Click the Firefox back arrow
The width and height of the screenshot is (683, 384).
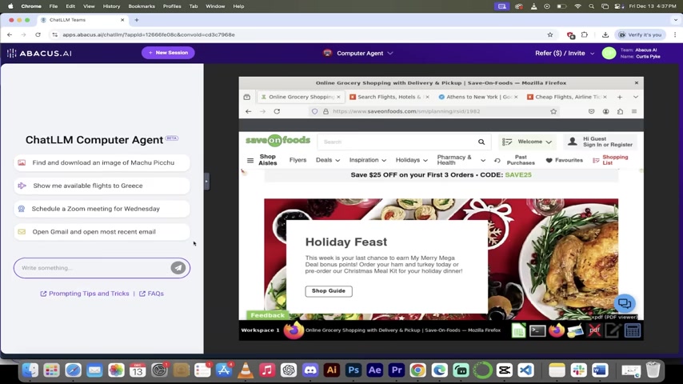tap(248, 111)
